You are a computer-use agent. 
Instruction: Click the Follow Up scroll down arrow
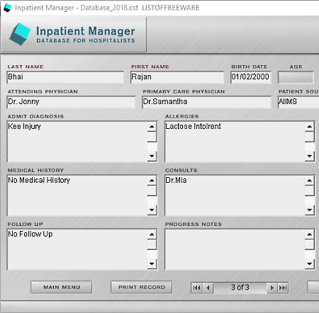coord(152,263)
